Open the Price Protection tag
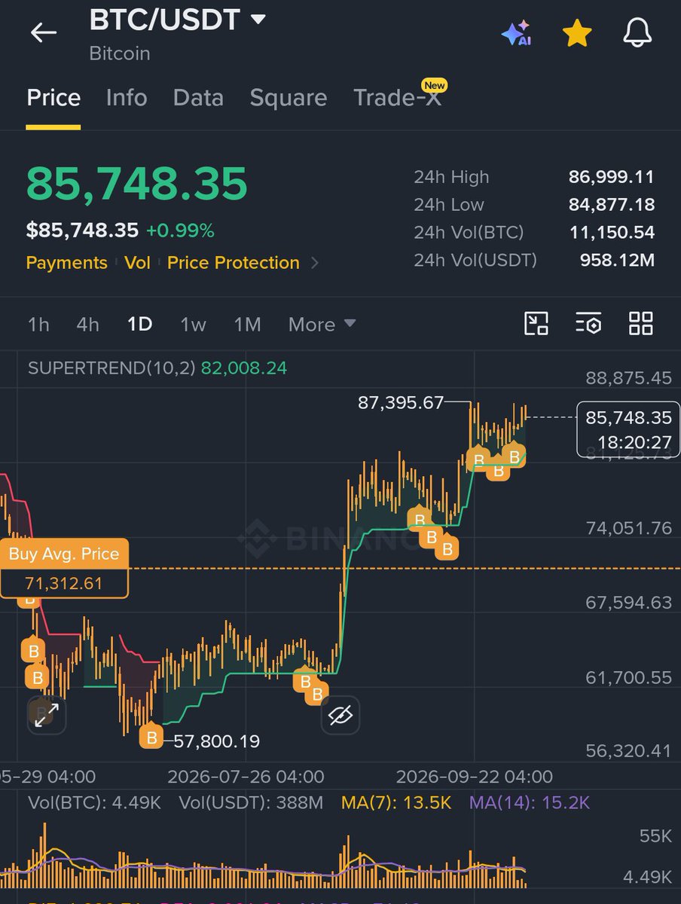The height and width of the screenshot is (904, 681). pos(234,263)
